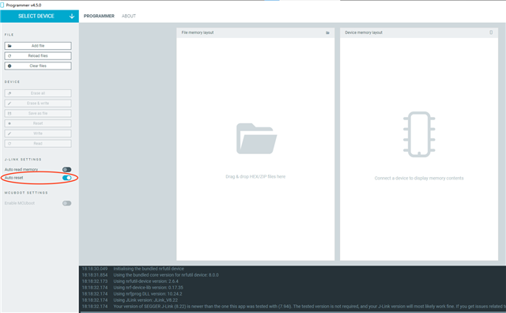This screenshot has height=313, width=506.
Task: Click the reload icon on Reload files button
Action: pos(9,56)
